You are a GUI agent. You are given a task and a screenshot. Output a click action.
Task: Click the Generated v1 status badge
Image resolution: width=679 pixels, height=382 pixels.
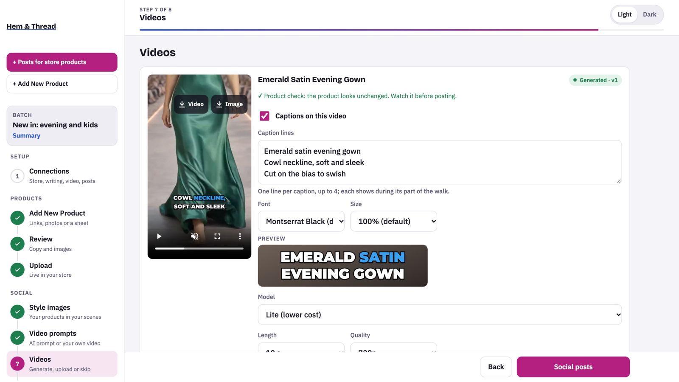[595, 80]
